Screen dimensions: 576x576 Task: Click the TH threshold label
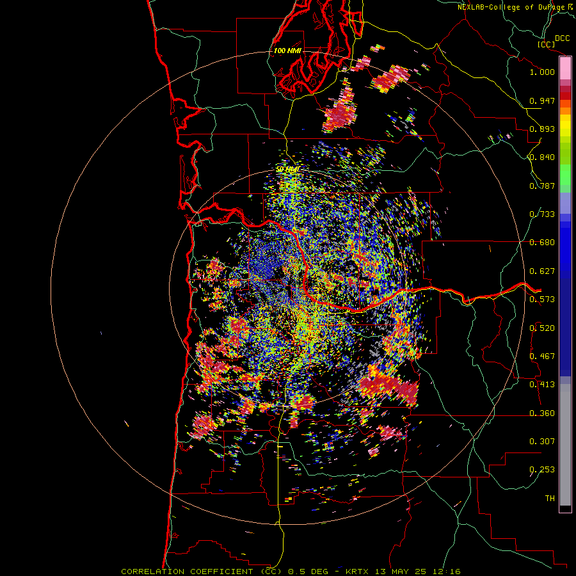click(x=550, y=499)
